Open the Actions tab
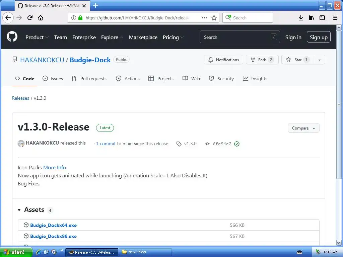This screenshot has width=343, height=257. [x=128, y=79]
